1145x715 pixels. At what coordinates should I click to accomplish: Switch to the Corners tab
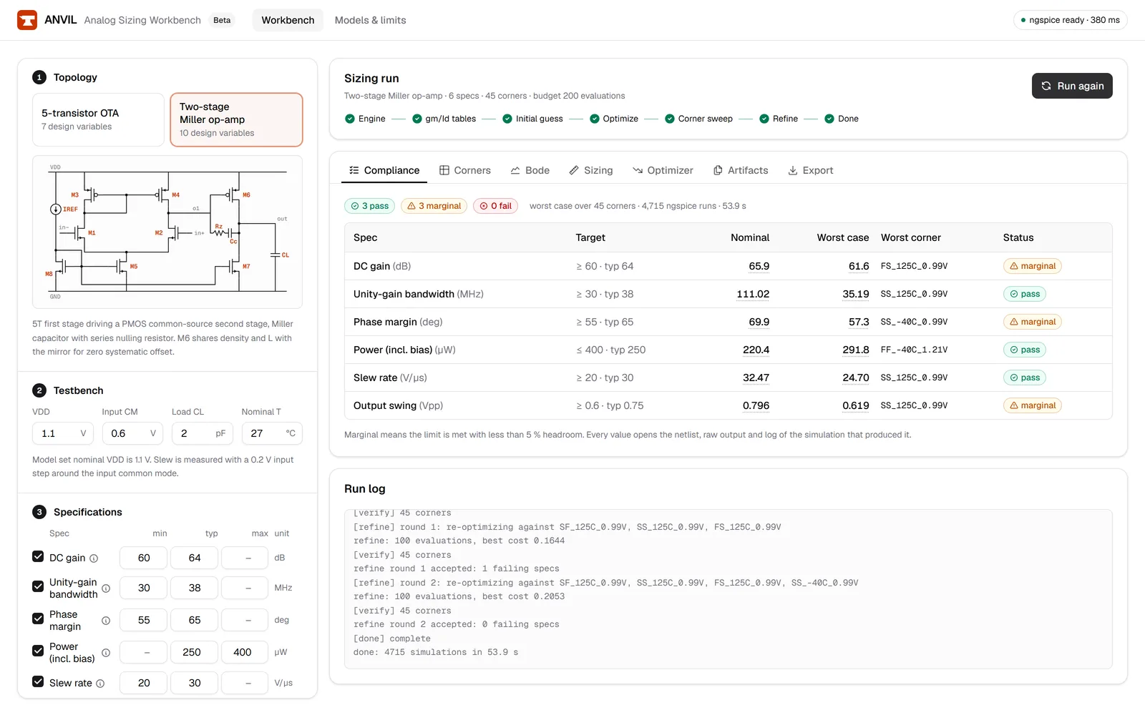pos(465,170)
